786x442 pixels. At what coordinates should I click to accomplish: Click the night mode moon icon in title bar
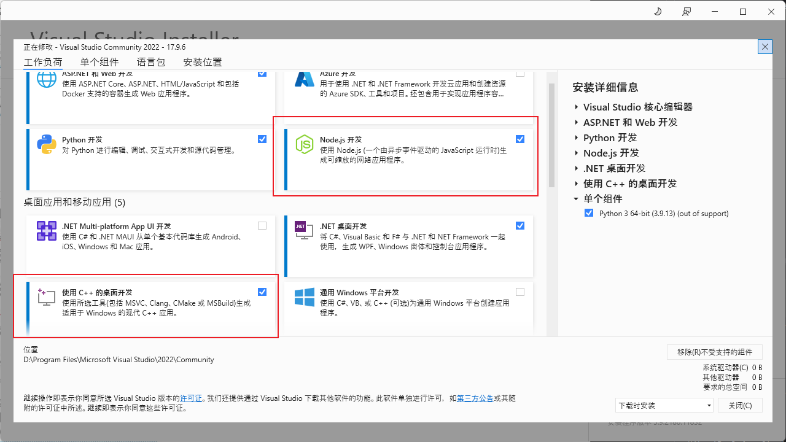click(x=658, y=12)
